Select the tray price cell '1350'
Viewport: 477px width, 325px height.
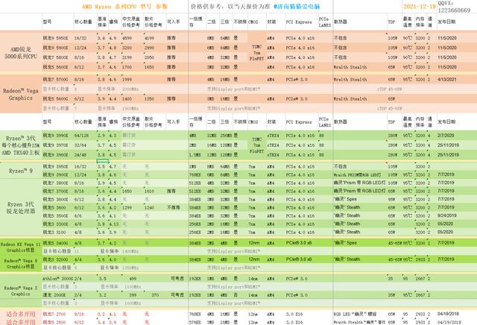pyautogui.click(x=149, y=99)
